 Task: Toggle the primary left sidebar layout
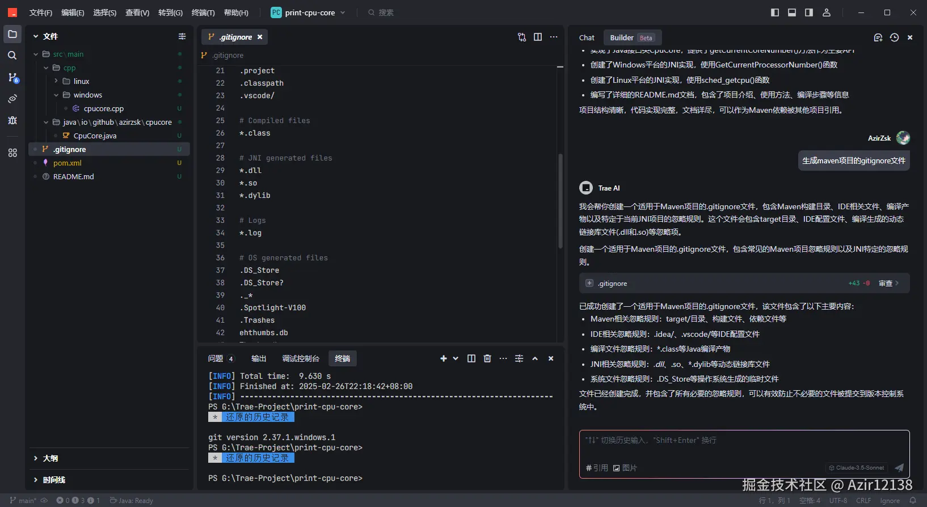[775, 12]
